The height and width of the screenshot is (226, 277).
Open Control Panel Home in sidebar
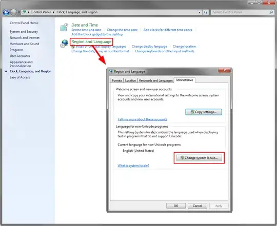point(24,23)
